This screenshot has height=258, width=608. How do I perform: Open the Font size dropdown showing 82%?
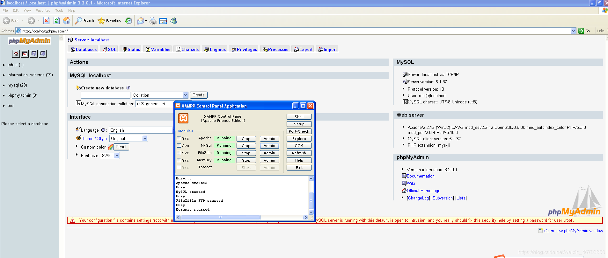110,156
